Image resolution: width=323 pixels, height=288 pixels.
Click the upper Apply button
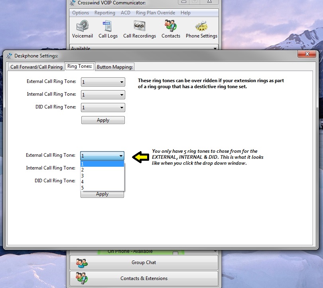click(103, 120)
